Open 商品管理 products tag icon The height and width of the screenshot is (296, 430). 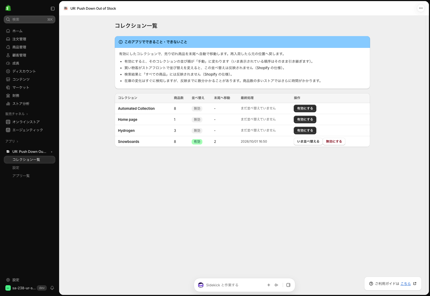pyautogui.click(x=8, y=47)
